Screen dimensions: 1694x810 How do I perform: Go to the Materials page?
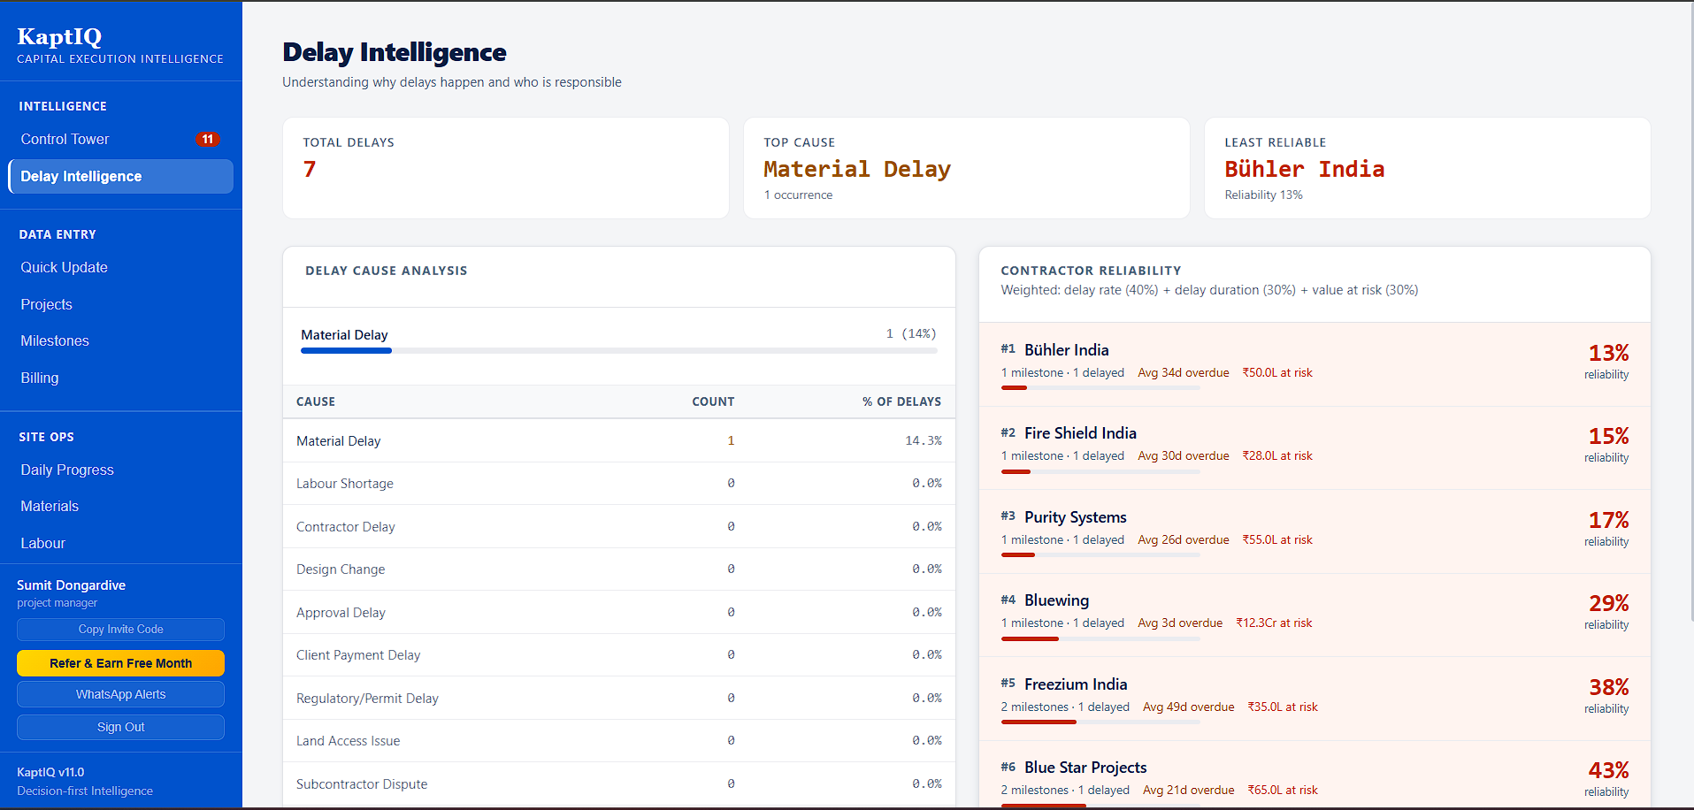pyautogui.click(x=50, y=507)
